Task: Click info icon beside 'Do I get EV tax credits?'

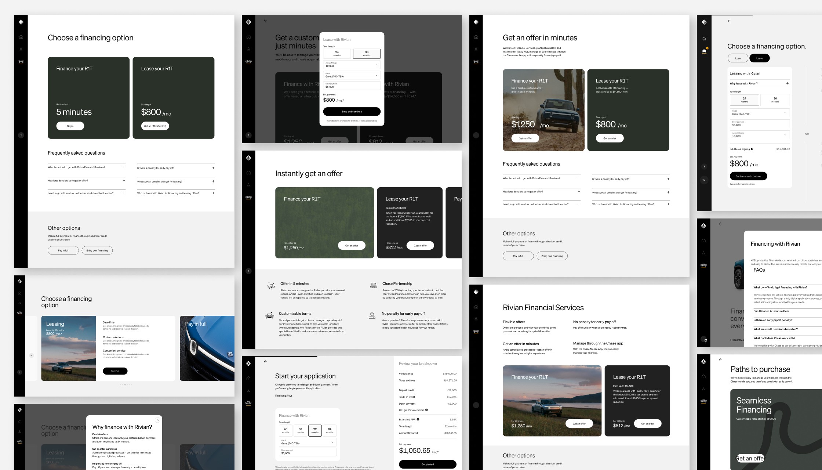Action: (426, 410)
